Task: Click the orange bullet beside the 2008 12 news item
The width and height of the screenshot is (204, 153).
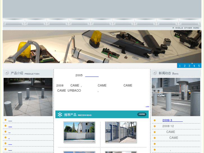Action: coord(155,126)
